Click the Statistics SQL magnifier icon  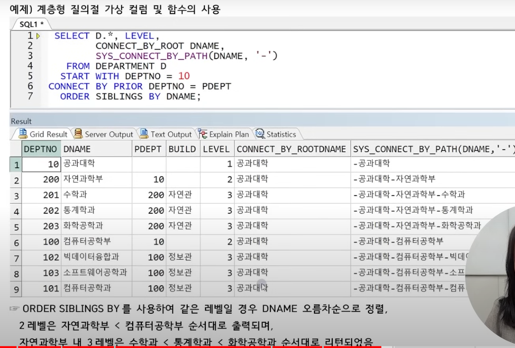(260, 134)
